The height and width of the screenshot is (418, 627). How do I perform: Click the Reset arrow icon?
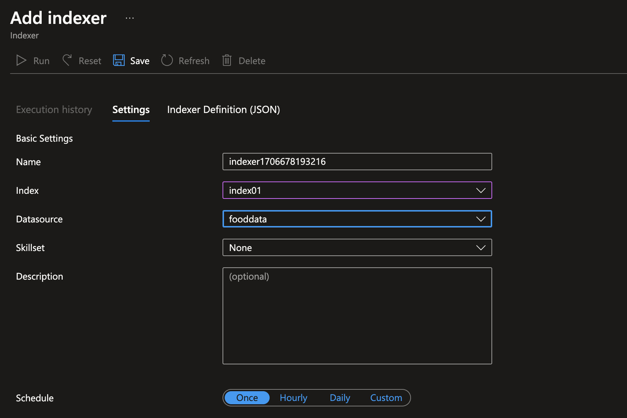click(x=67, y=60)
